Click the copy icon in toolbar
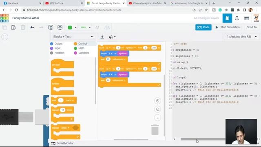This screenshot has height=147, width=261. tap(4, 27)
